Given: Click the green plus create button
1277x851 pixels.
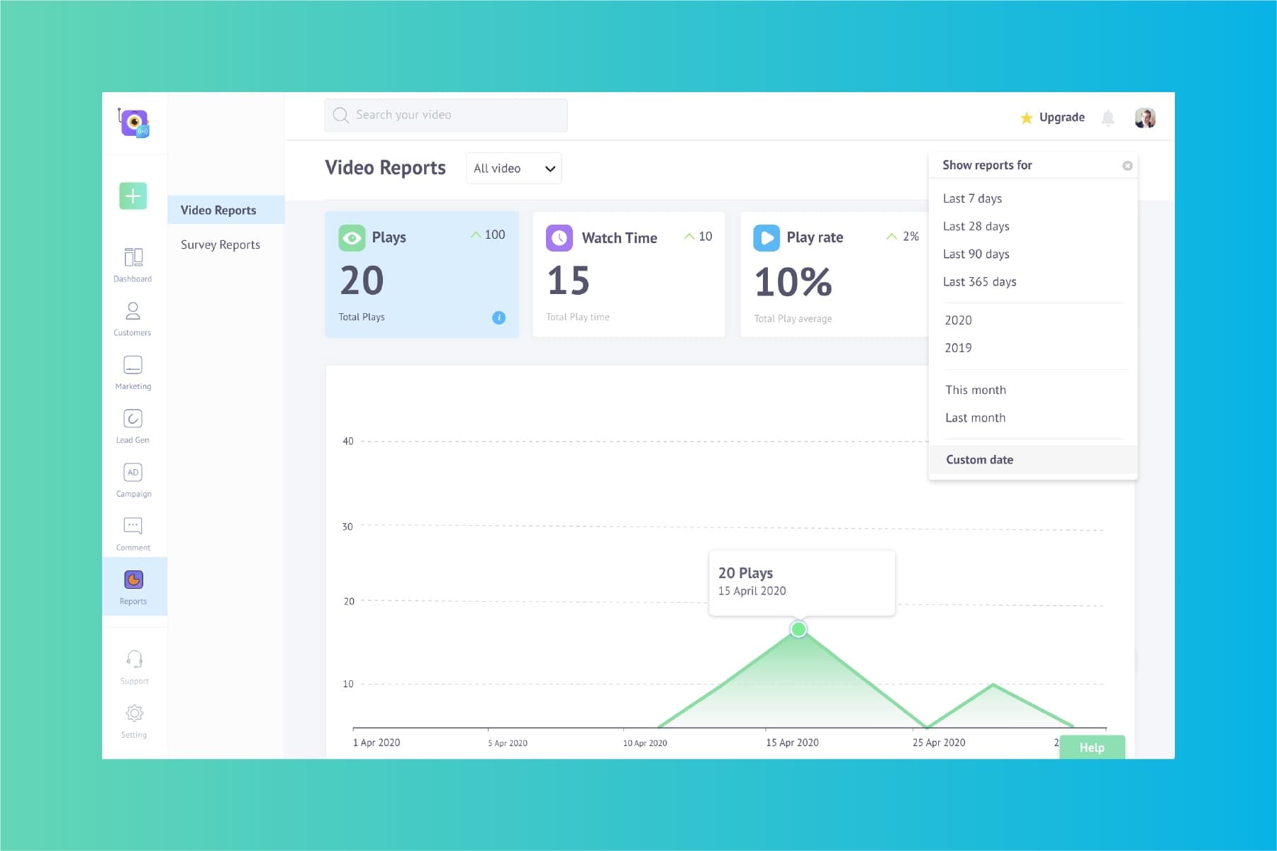Looking at the screenshot, I should [x=133, y=196].
